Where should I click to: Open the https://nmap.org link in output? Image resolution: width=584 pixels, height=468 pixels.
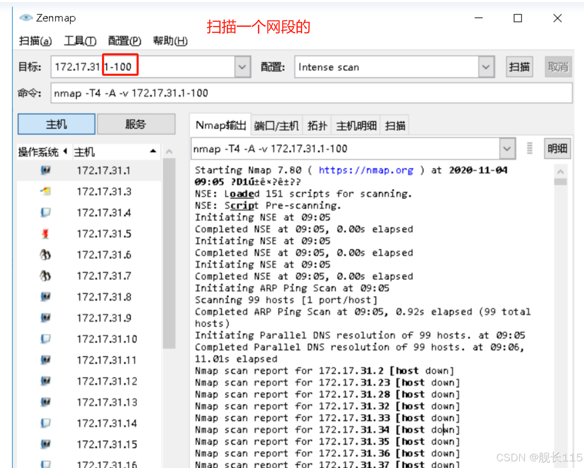tap(366, 170)
